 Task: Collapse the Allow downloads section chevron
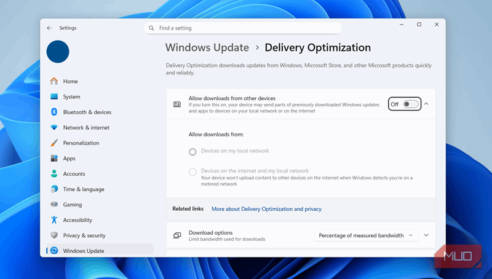tap(426, 104)
